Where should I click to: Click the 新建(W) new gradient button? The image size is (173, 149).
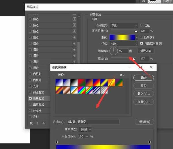144,122
